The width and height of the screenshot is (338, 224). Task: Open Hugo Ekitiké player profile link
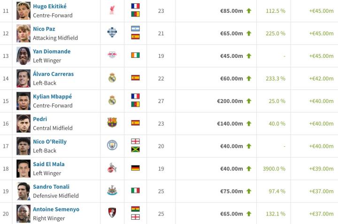click(50, 6)
